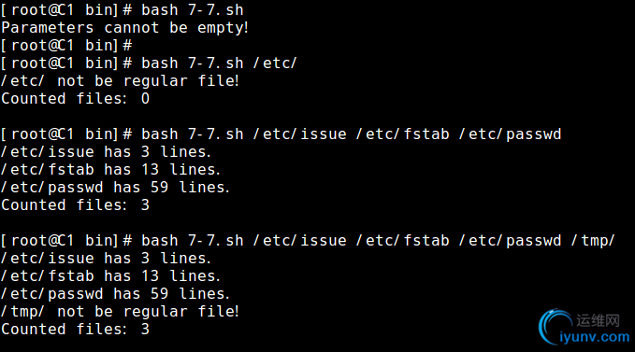Click the empty prompt line after error
Image resolution: width=635 pixels, height=352 pixels.
click(66, 45)
